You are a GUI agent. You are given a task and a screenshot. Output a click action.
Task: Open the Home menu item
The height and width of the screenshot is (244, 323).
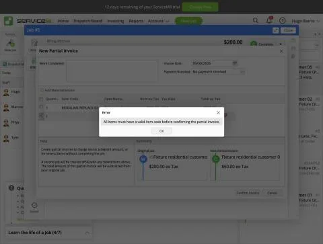(x=63, y=21)
